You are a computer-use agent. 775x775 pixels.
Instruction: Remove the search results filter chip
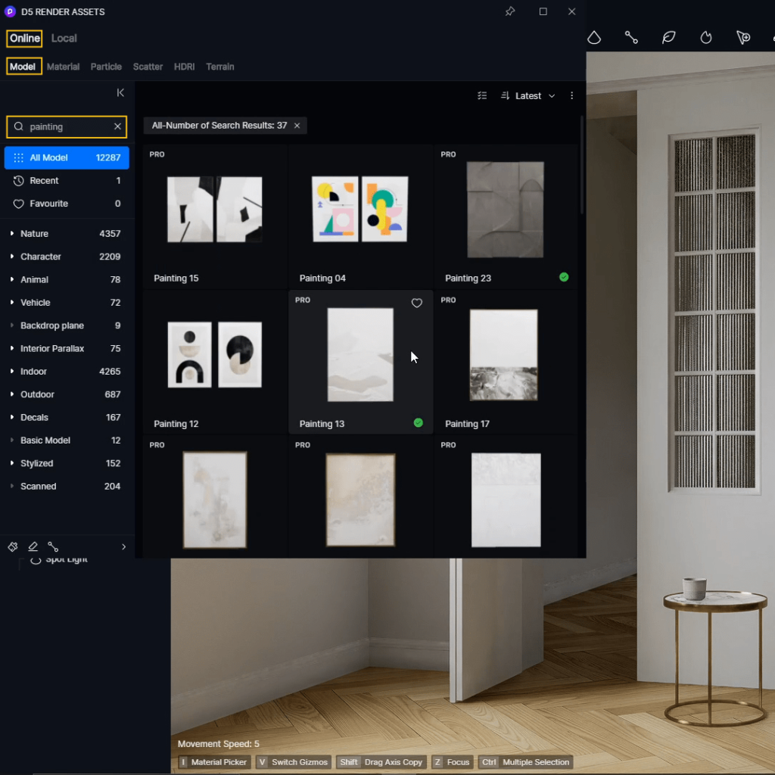(297, 126)
